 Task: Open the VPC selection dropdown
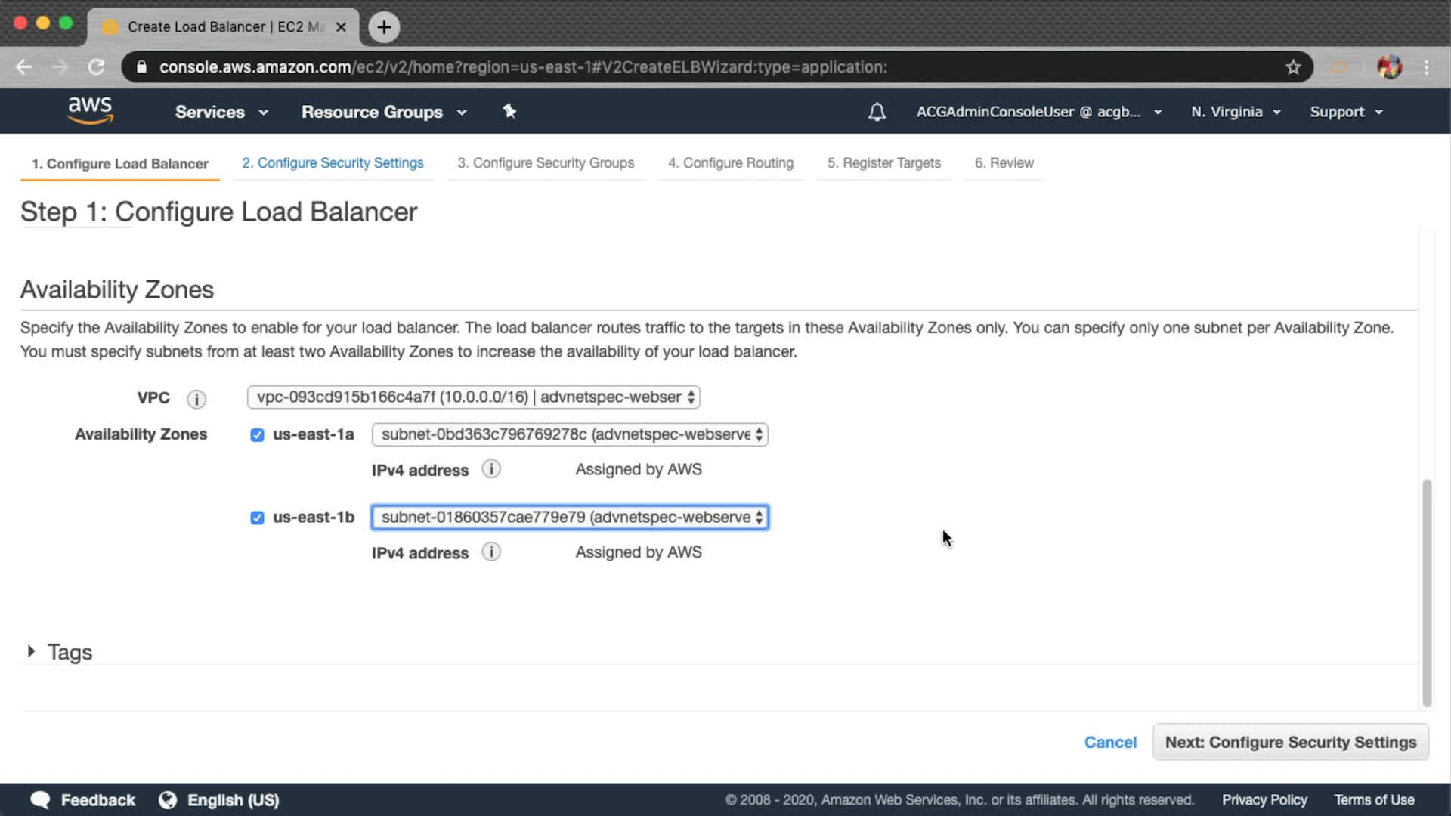[x=473, y=397]
